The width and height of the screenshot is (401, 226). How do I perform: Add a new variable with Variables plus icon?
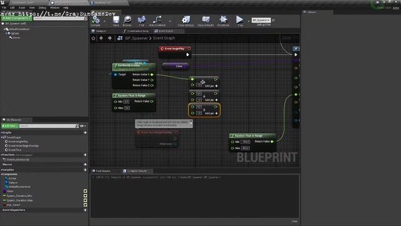(85, 169)
